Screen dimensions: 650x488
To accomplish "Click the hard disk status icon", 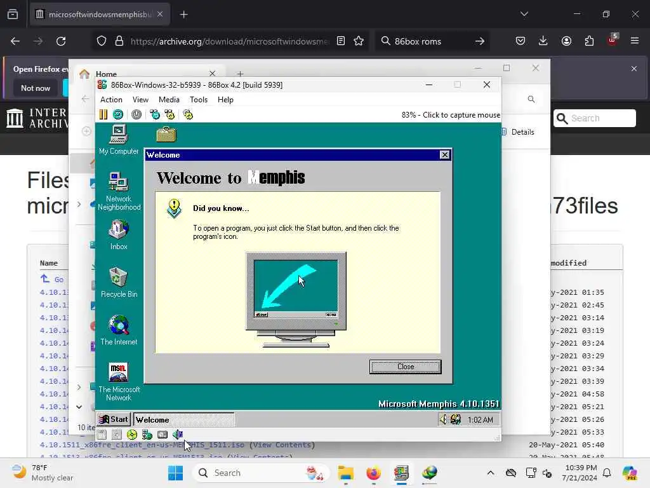I will point(162,435).
